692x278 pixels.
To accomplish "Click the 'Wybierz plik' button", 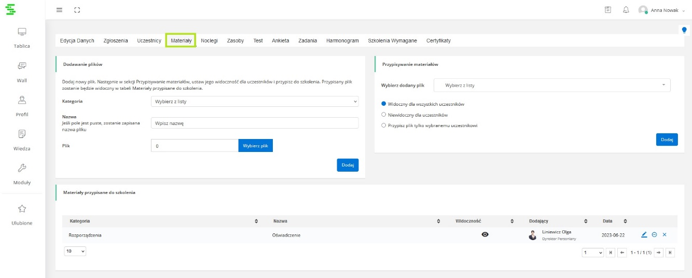I will coord(255,146).
